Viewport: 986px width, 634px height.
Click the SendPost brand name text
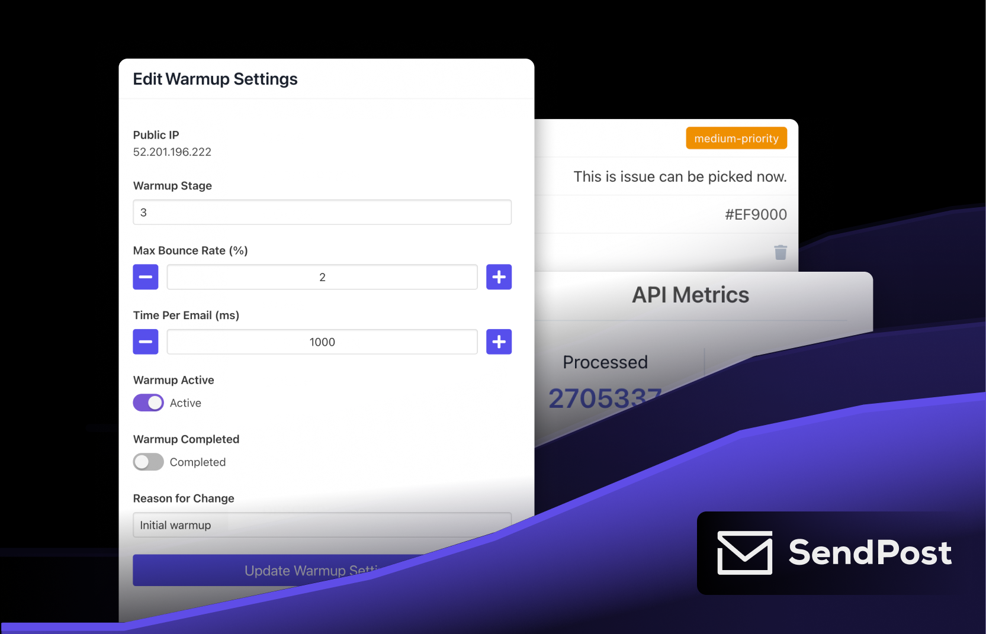pyautogui.click(x=870, y=552)
